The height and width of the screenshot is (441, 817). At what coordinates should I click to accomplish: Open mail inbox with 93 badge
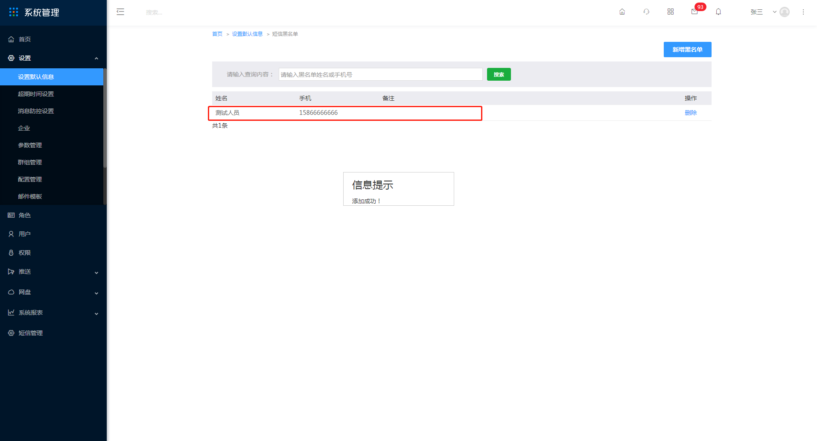click(695, 12)
